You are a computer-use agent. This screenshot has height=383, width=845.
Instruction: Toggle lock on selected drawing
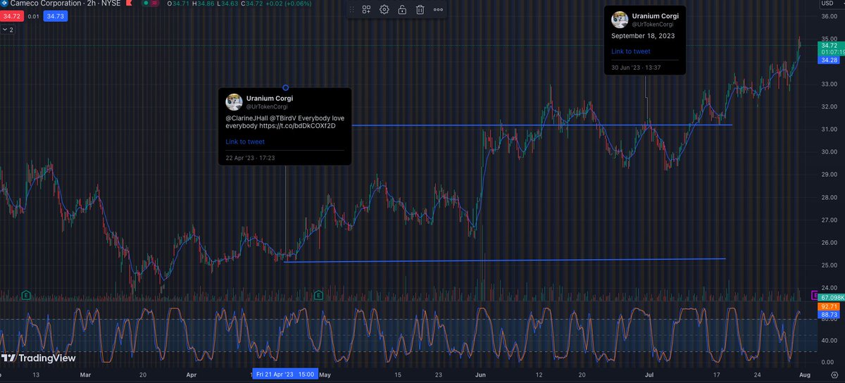(402, 10)
